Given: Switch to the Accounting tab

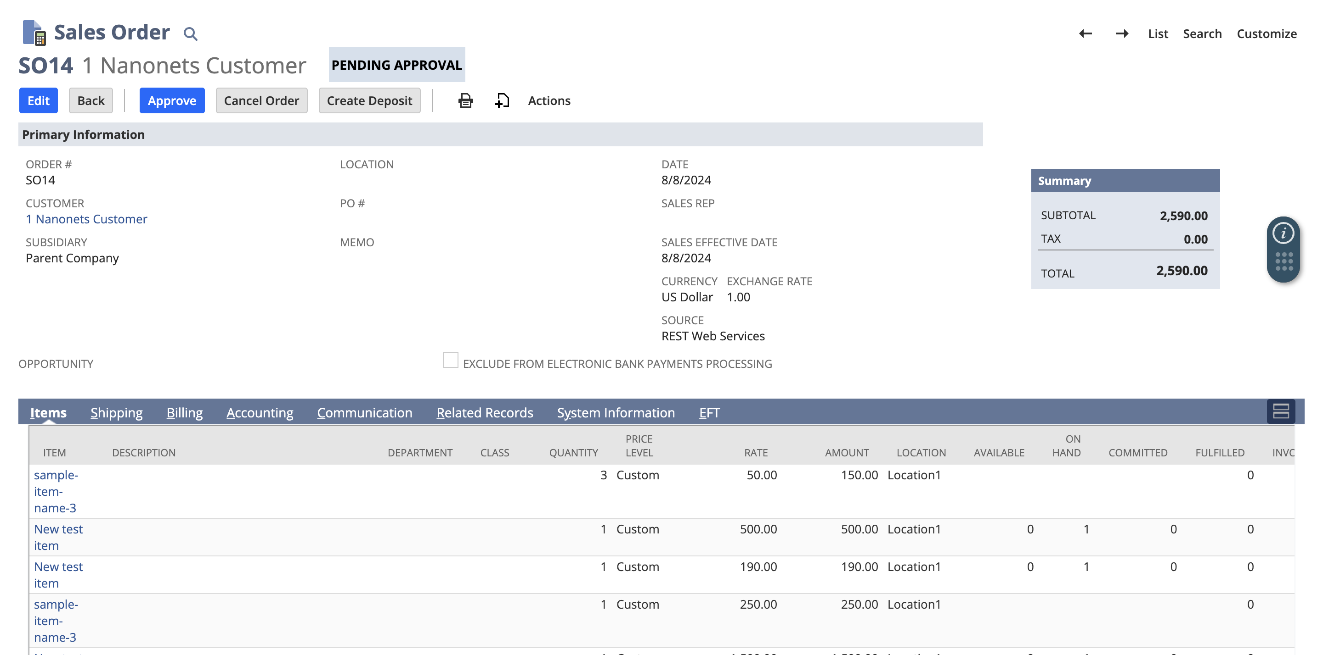Looking at the screenshot, I should pyautogui.click(x=260, y=412).
